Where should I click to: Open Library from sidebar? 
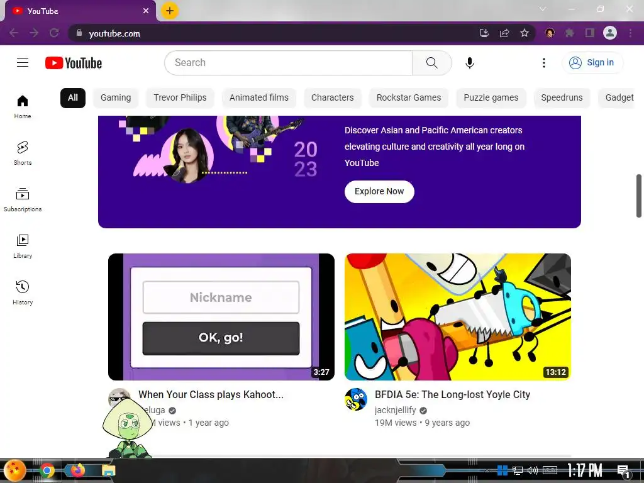tap(23, 246)
